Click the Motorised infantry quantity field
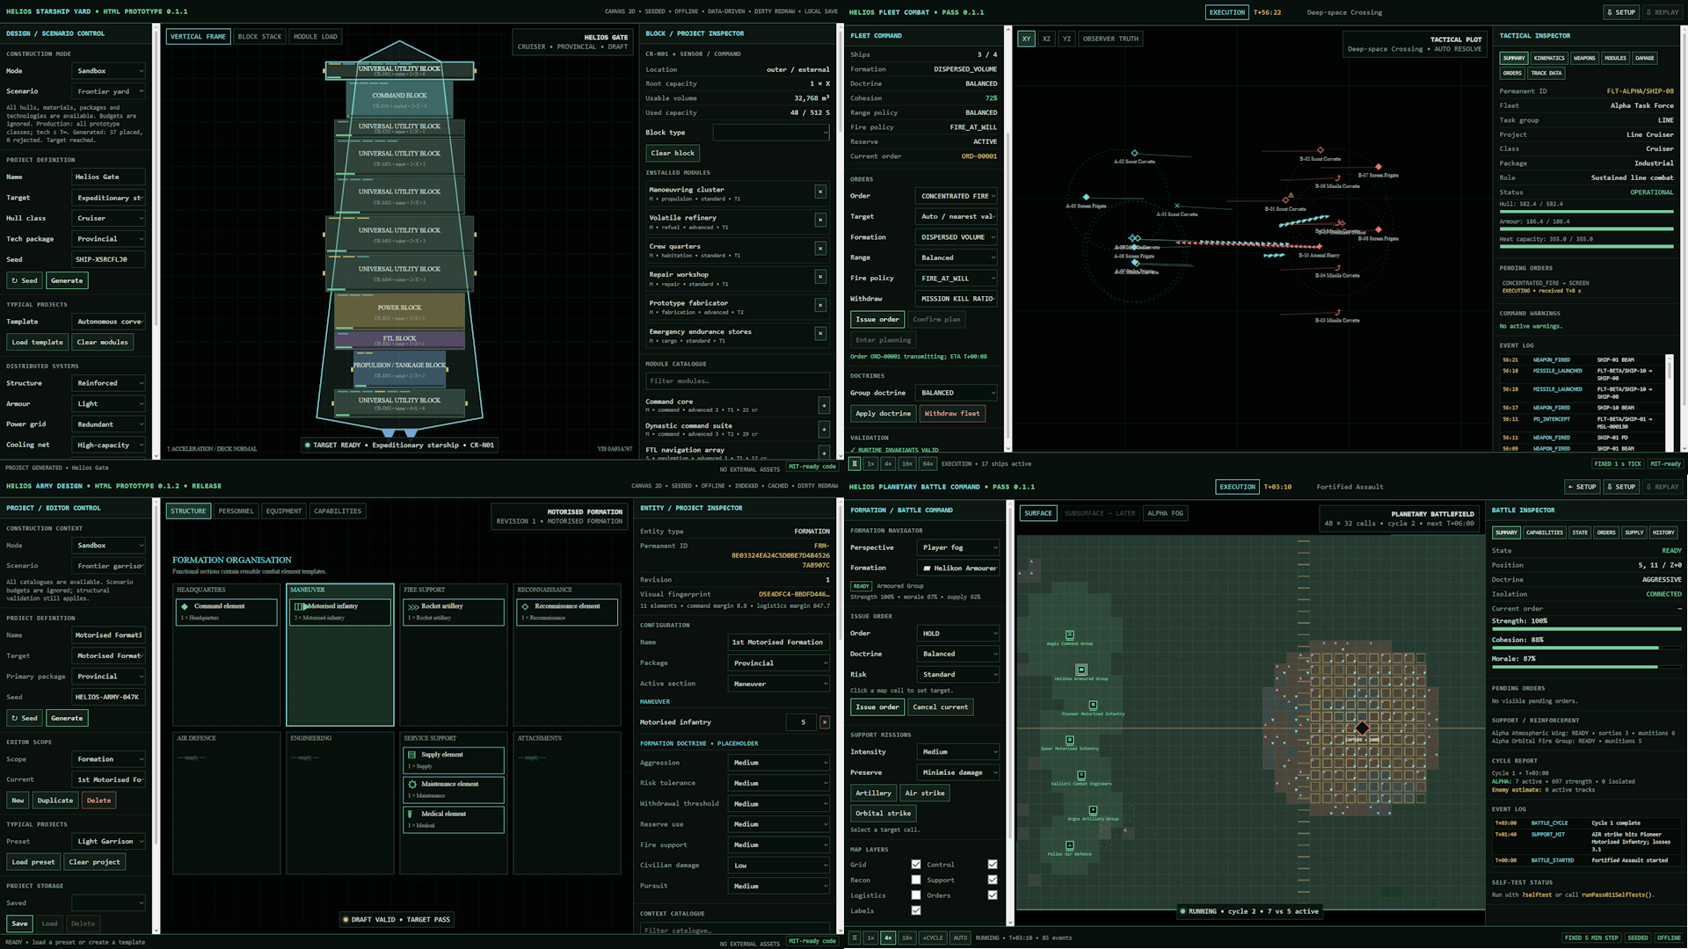Viewport: 1688px width, 949px height. coord(801,722)
